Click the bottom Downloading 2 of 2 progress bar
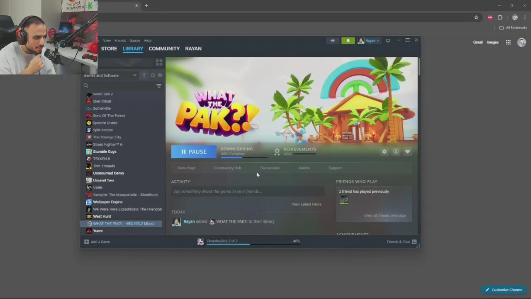 click(253, 244)
